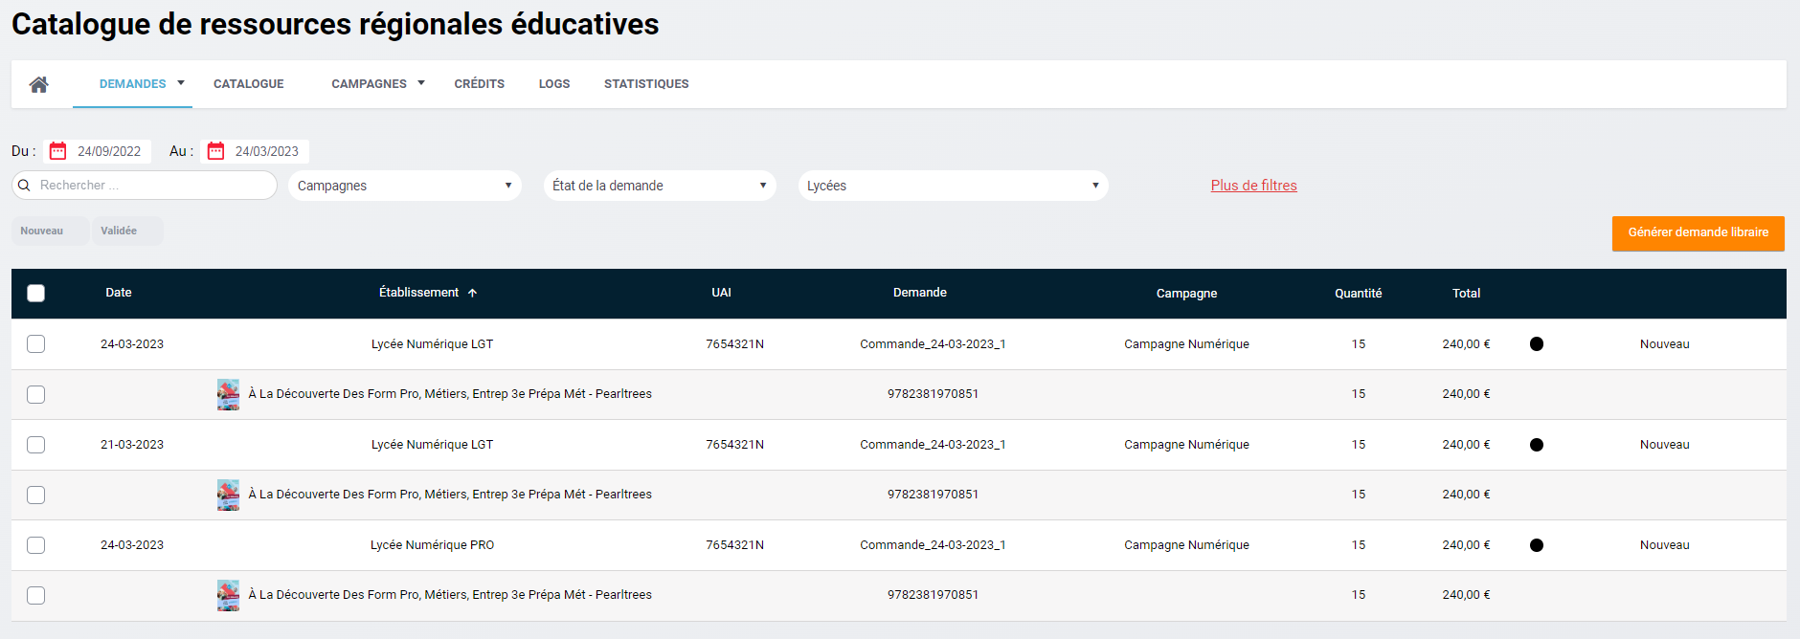Image resolution: width=1800 pixels, height=639 pixels.
Task: Click the status dot in the 21-03-2023 row
Action: (x=1537, y=445)
